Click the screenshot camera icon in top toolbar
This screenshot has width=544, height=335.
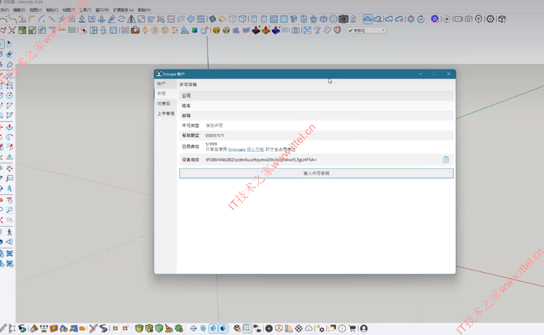click(x=468, y=19)
